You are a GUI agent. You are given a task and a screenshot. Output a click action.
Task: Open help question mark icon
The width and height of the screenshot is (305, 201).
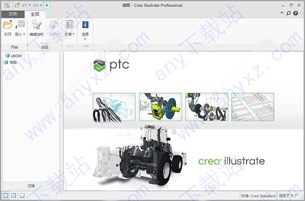click(x=295, y=13)
